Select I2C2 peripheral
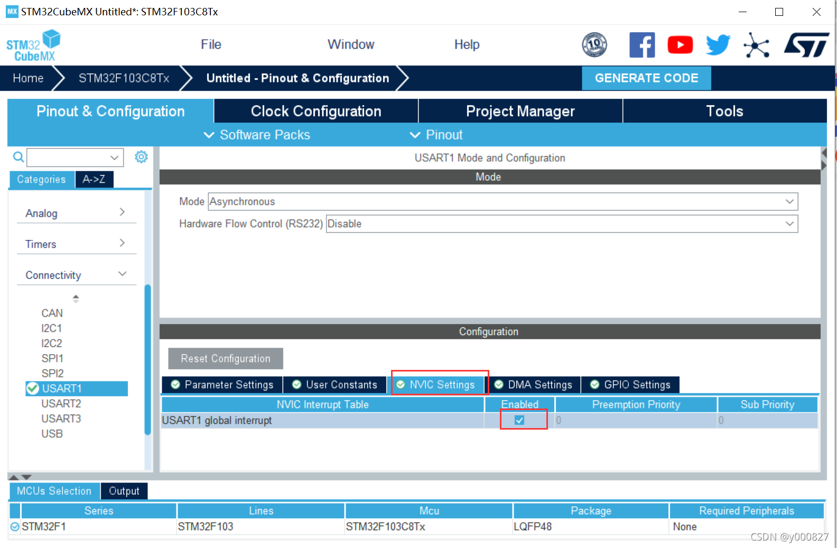Screen dimensions: 837x548 point(52,343)
